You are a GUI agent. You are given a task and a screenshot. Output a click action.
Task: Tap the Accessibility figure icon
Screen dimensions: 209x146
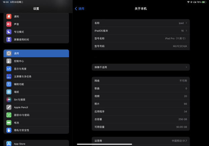9,84
